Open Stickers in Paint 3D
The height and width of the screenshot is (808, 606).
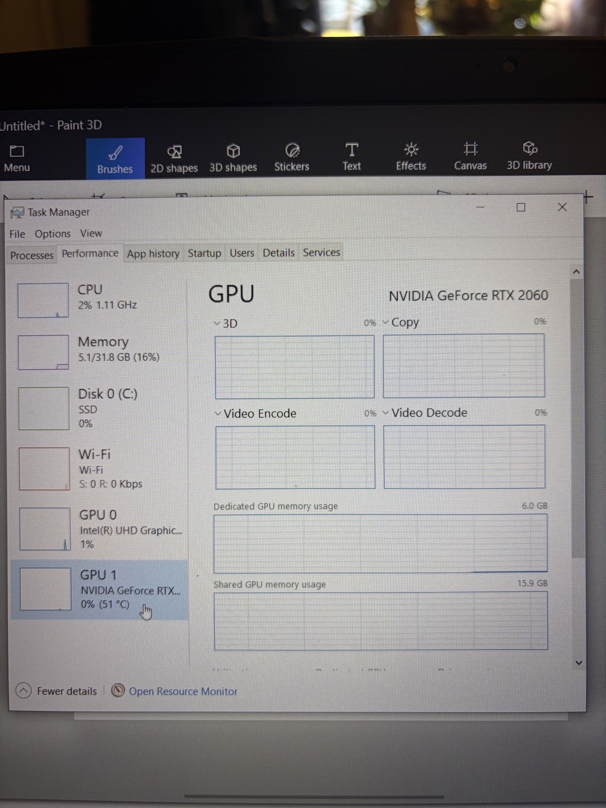[292, 158]
